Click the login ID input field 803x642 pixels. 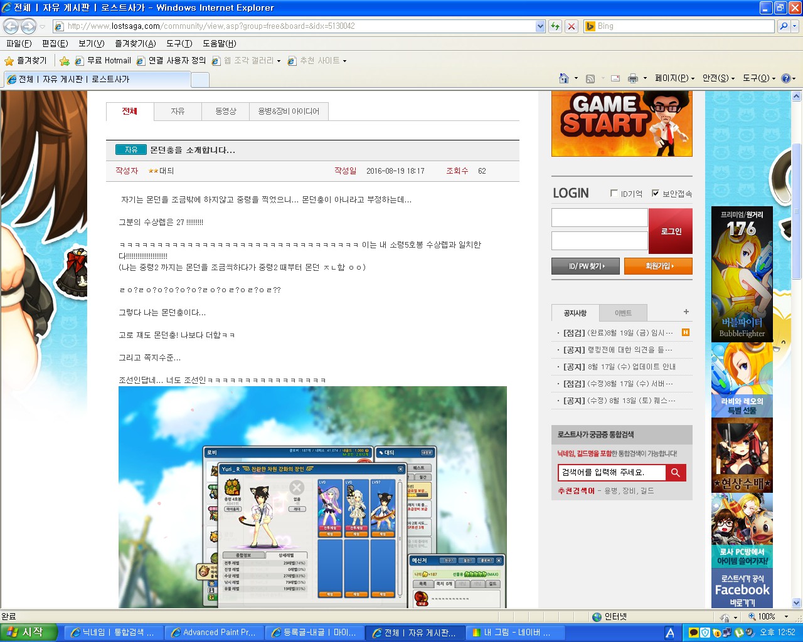pos(599,218)
